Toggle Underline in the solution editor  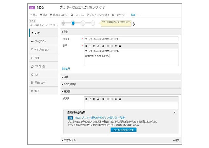[x=94, y=99]
